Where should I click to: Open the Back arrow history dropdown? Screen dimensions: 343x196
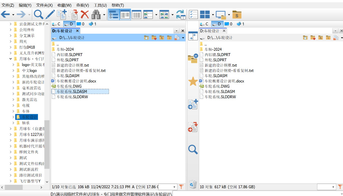pyautogui.click(x=13, y=15)
